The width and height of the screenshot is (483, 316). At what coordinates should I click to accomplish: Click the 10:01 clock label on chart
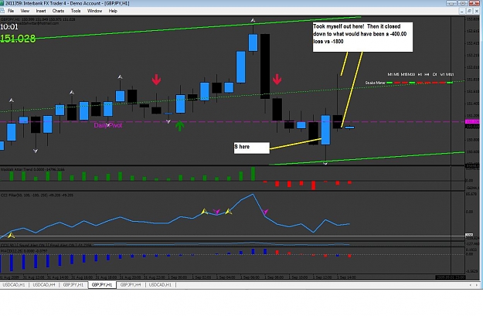point(9,27)
